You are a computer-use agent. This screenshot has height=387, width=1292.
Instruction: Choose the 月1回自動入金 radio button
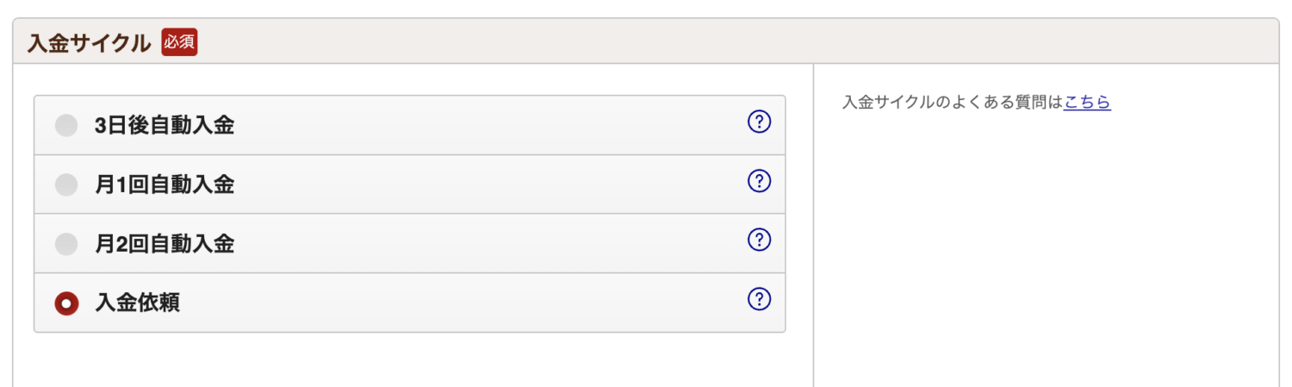[x=66, y=184]
